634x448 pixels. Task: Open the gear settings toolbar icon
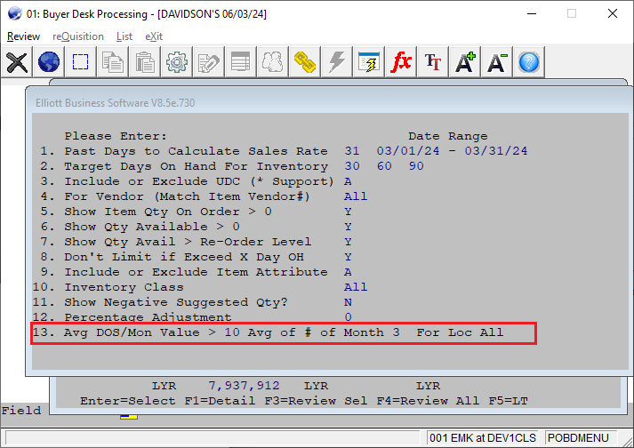[x=177, y=62]
